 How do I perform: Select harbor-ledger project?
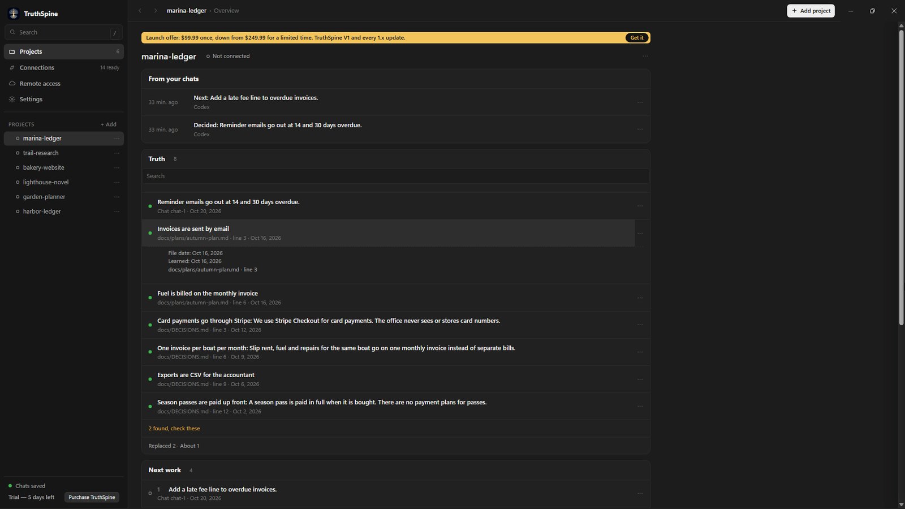[x=64, y=212]
